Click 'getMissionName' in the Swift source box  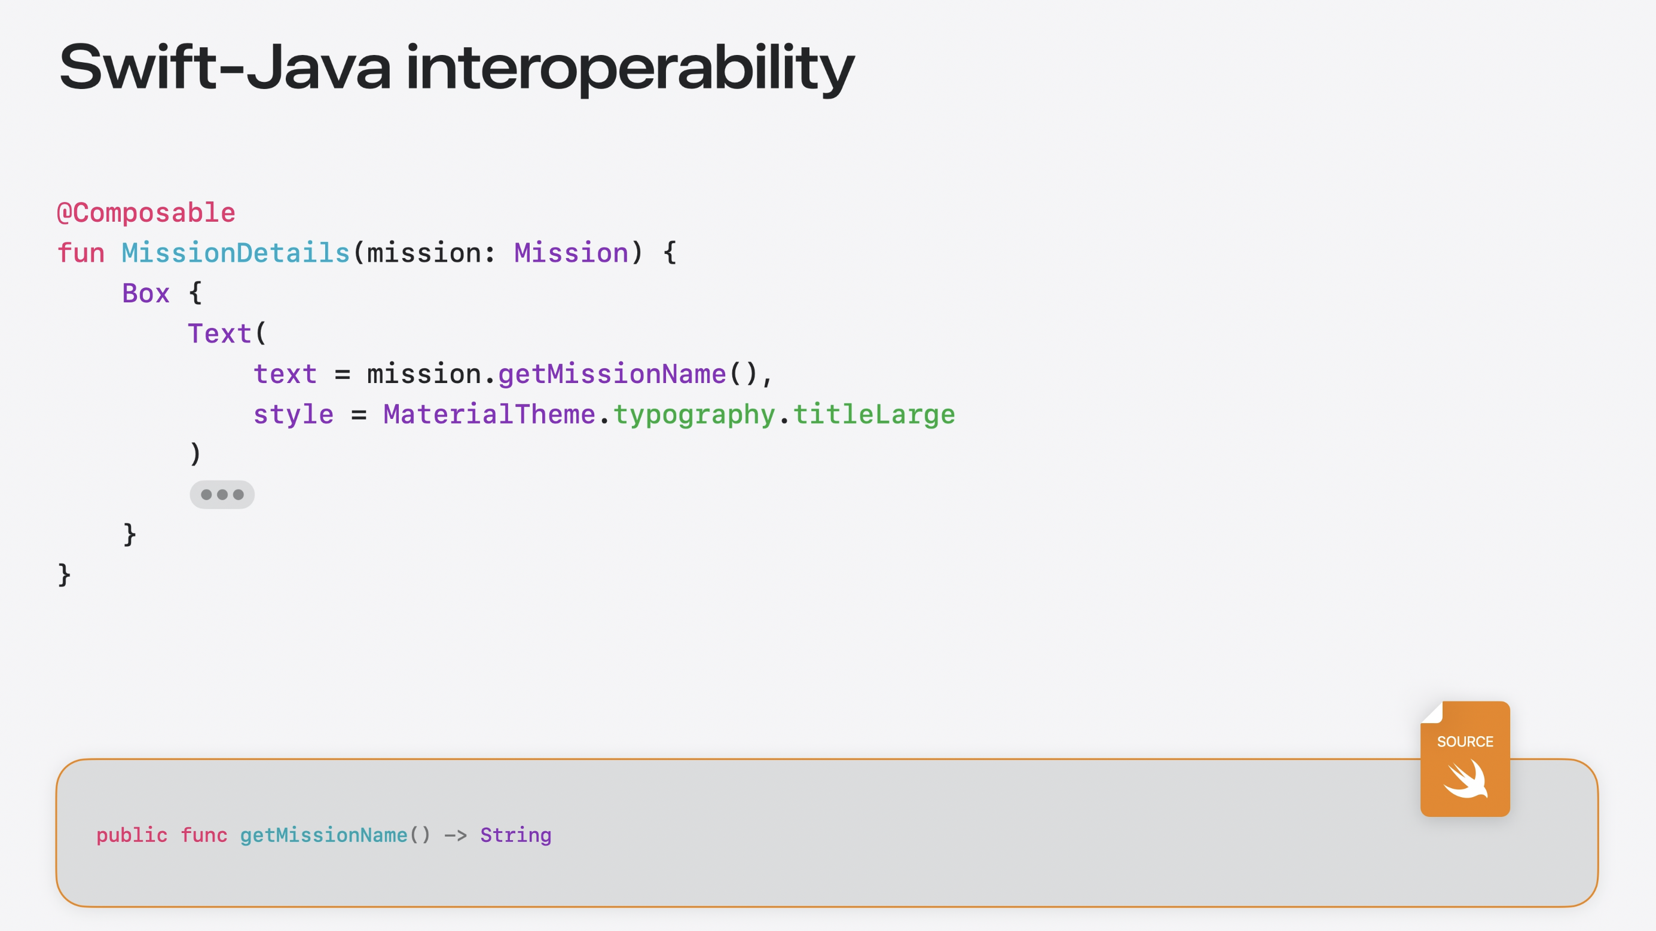323,835
